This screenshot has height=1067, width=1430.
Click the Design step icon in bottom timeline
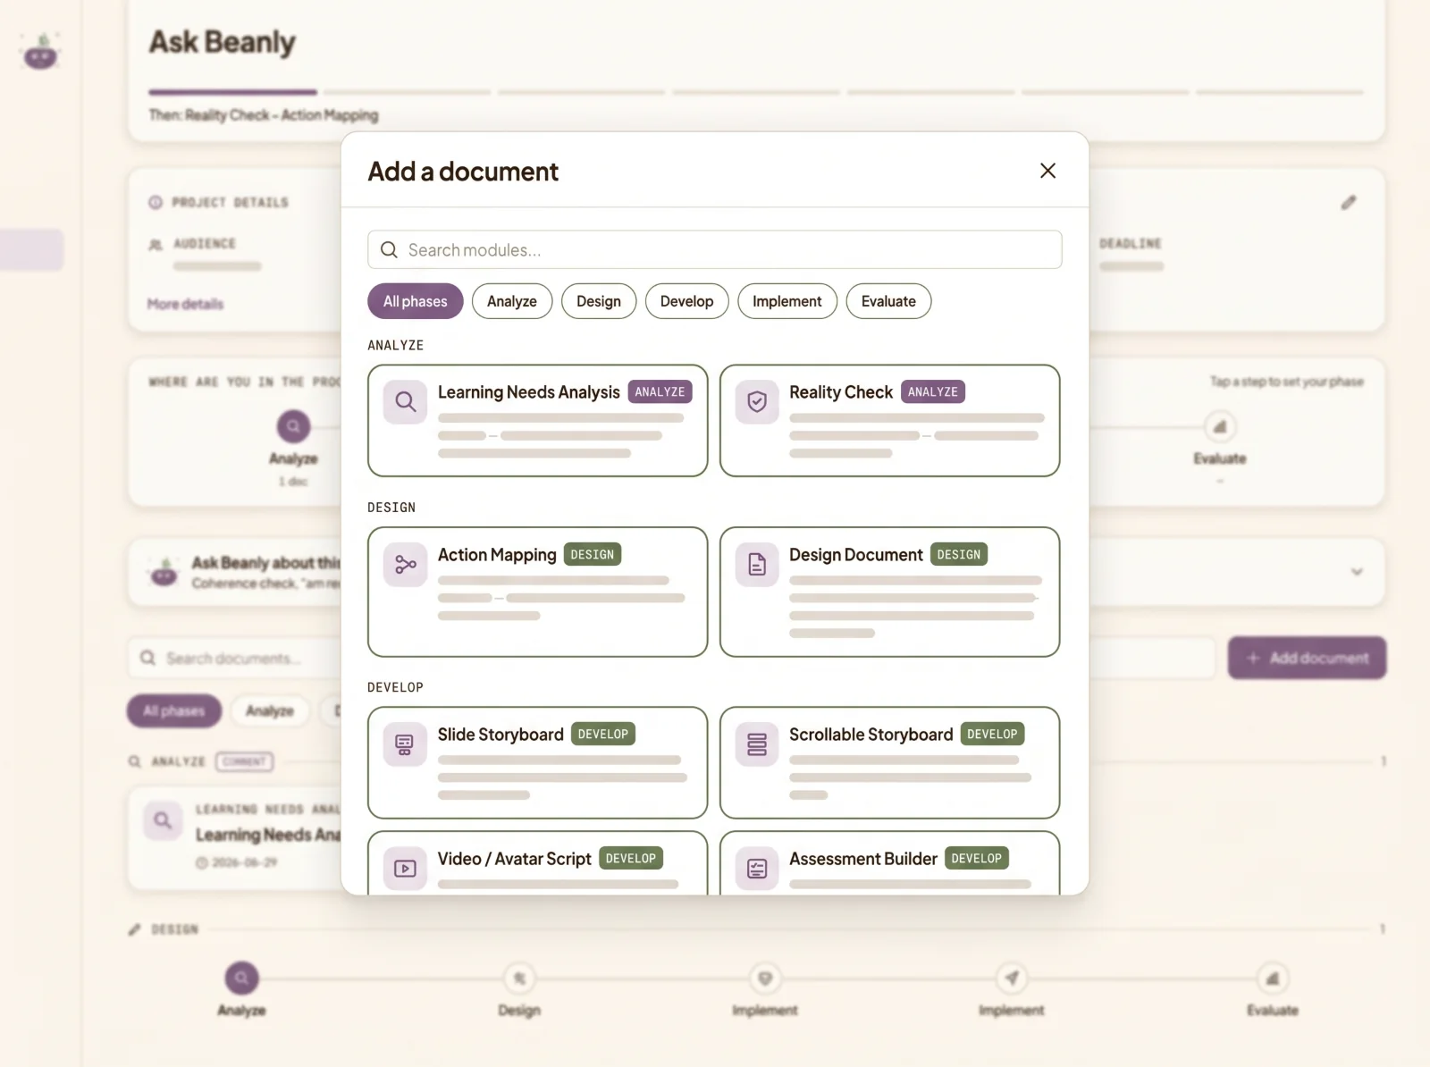point(519,978)
